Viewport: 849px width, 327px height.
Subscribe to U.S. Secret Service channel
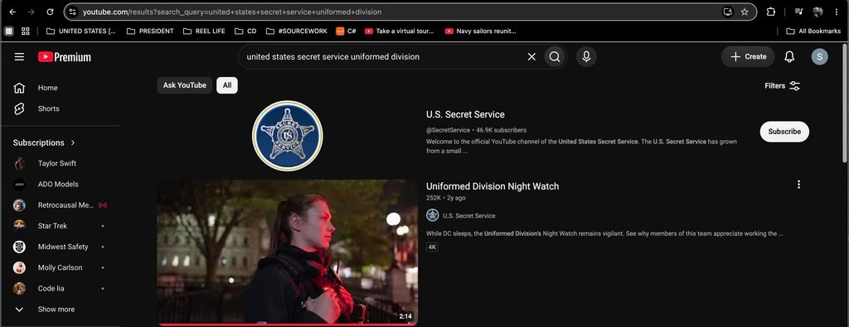click(784, 132)
